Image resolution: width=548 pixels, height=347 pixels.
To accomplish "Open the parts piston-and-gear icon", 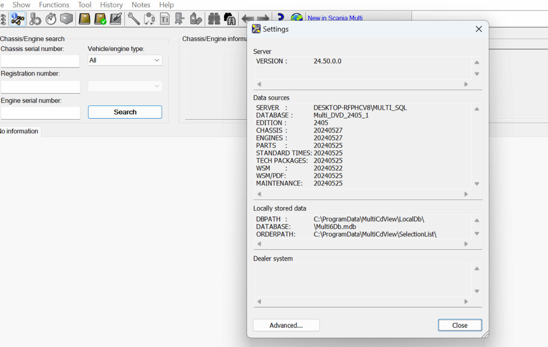I will click(x=35, y=18).
